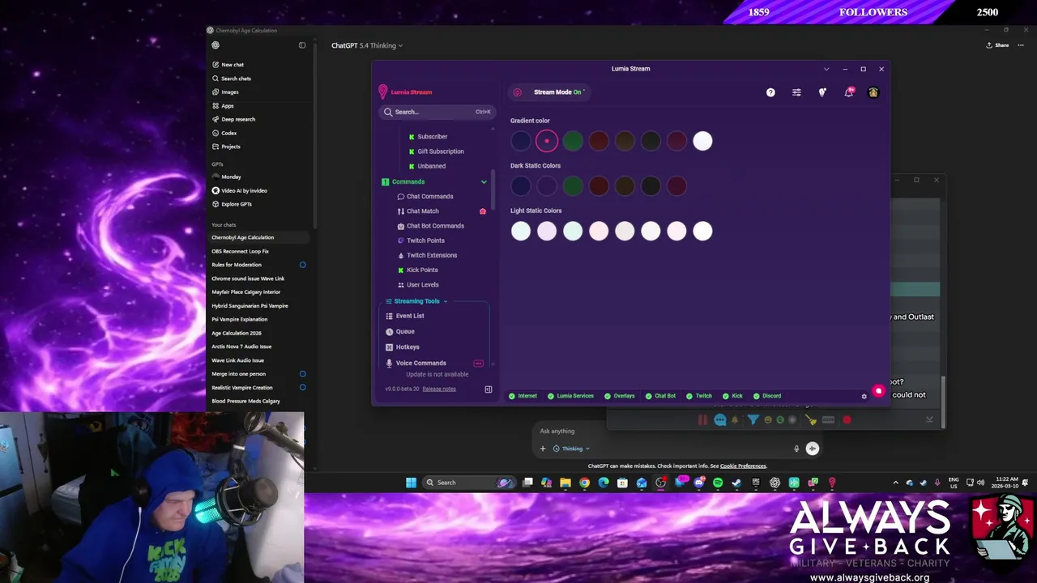
Task: Toggle ChatGPT sidebar panel icon
Action: click(x=302, y=45)
